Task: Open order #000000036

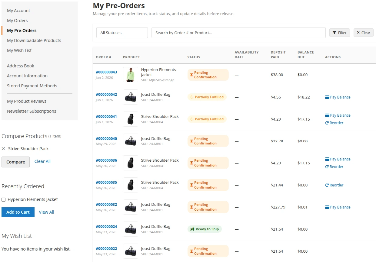Action: [x=106, y=160]
